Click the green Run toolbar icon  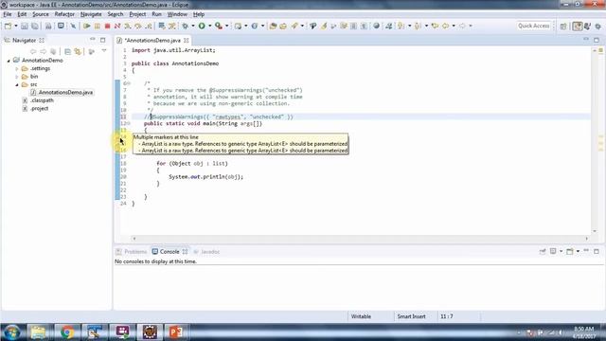click(x=202, y=26)
